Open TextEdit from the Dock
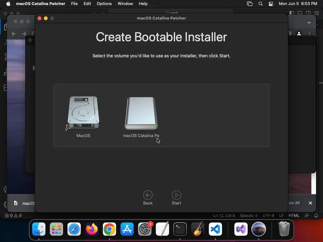 coord(162,229)
